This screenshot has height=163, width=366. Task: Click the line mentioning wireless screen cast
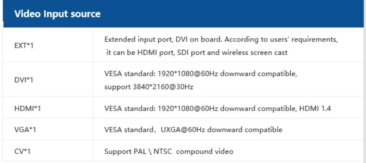pyautogui.click(x=196, y=52)
